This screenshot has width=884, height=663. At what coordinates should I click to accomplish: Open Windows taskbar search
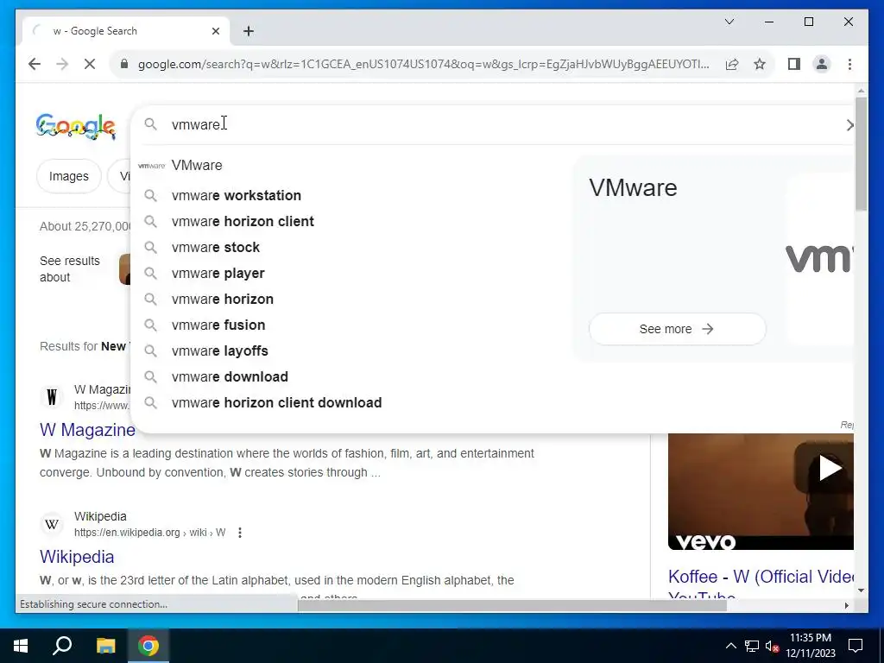62,646
